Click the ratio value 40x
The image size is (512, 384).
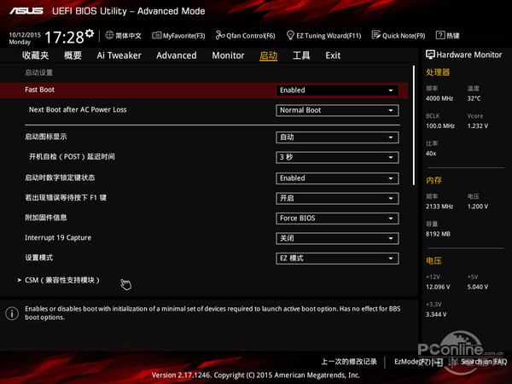point(431,154)
